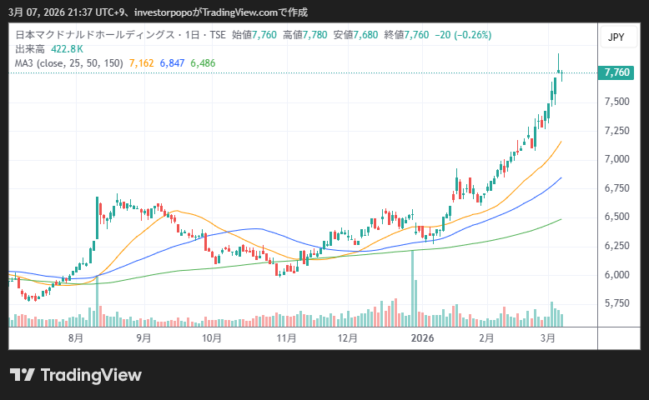The height and width of the screenshot is (400, 649).
Task: Click the 2026 year marker on time axis
Action: pyautogui.click(x=424, y=338)
